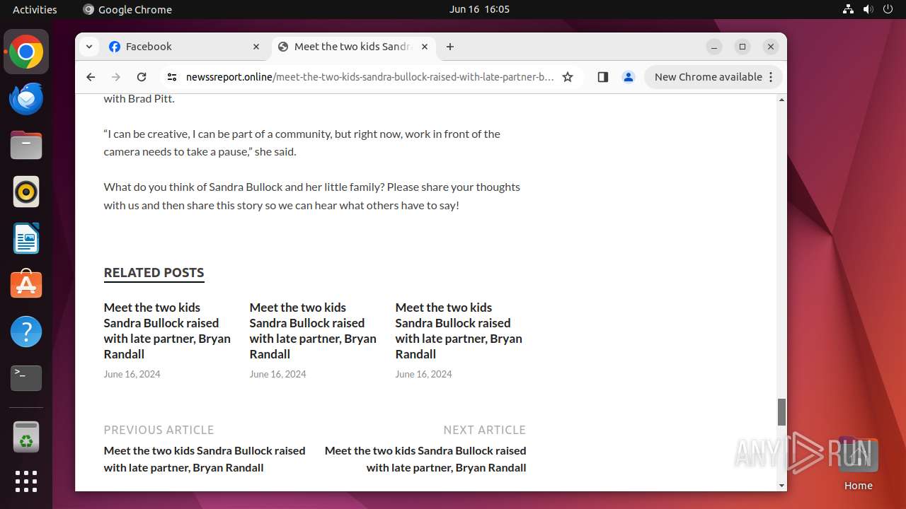Click the address bar URL field
Screen dimensions: 906x509
click(x=369, y=77)
